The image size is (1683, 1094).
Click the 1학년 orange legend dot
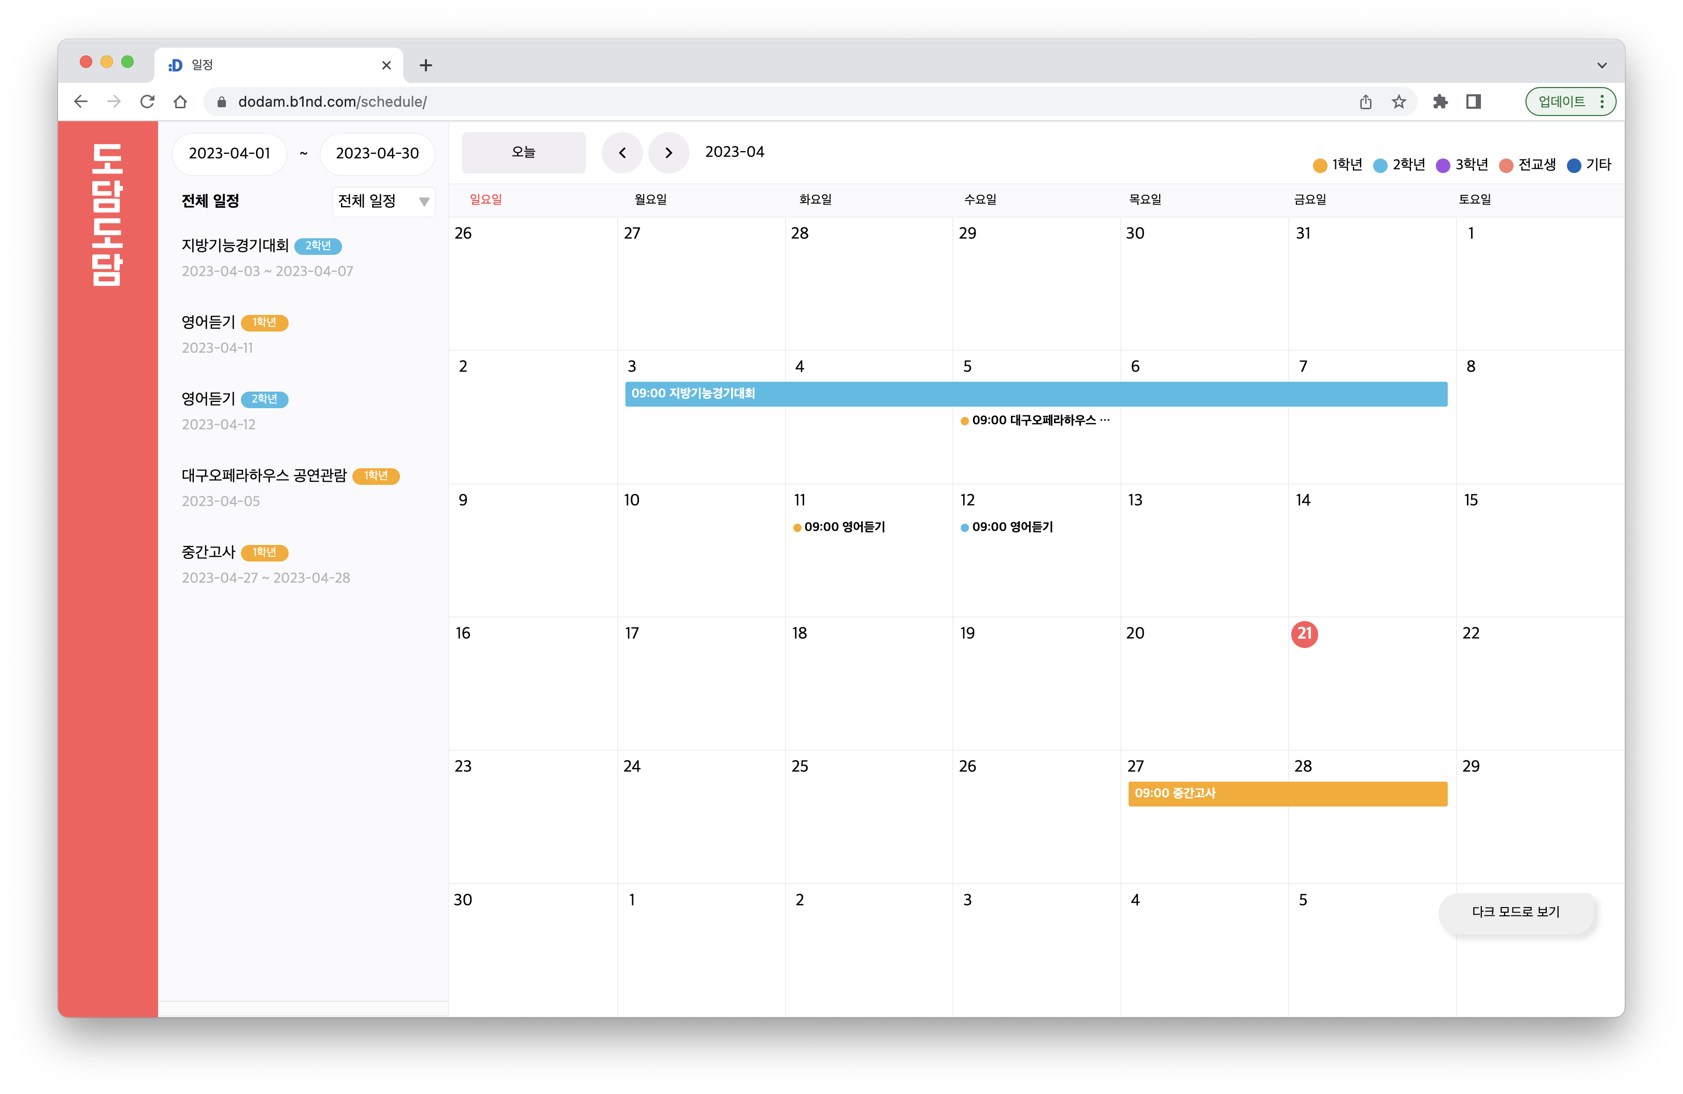(x=1320, y=165)
